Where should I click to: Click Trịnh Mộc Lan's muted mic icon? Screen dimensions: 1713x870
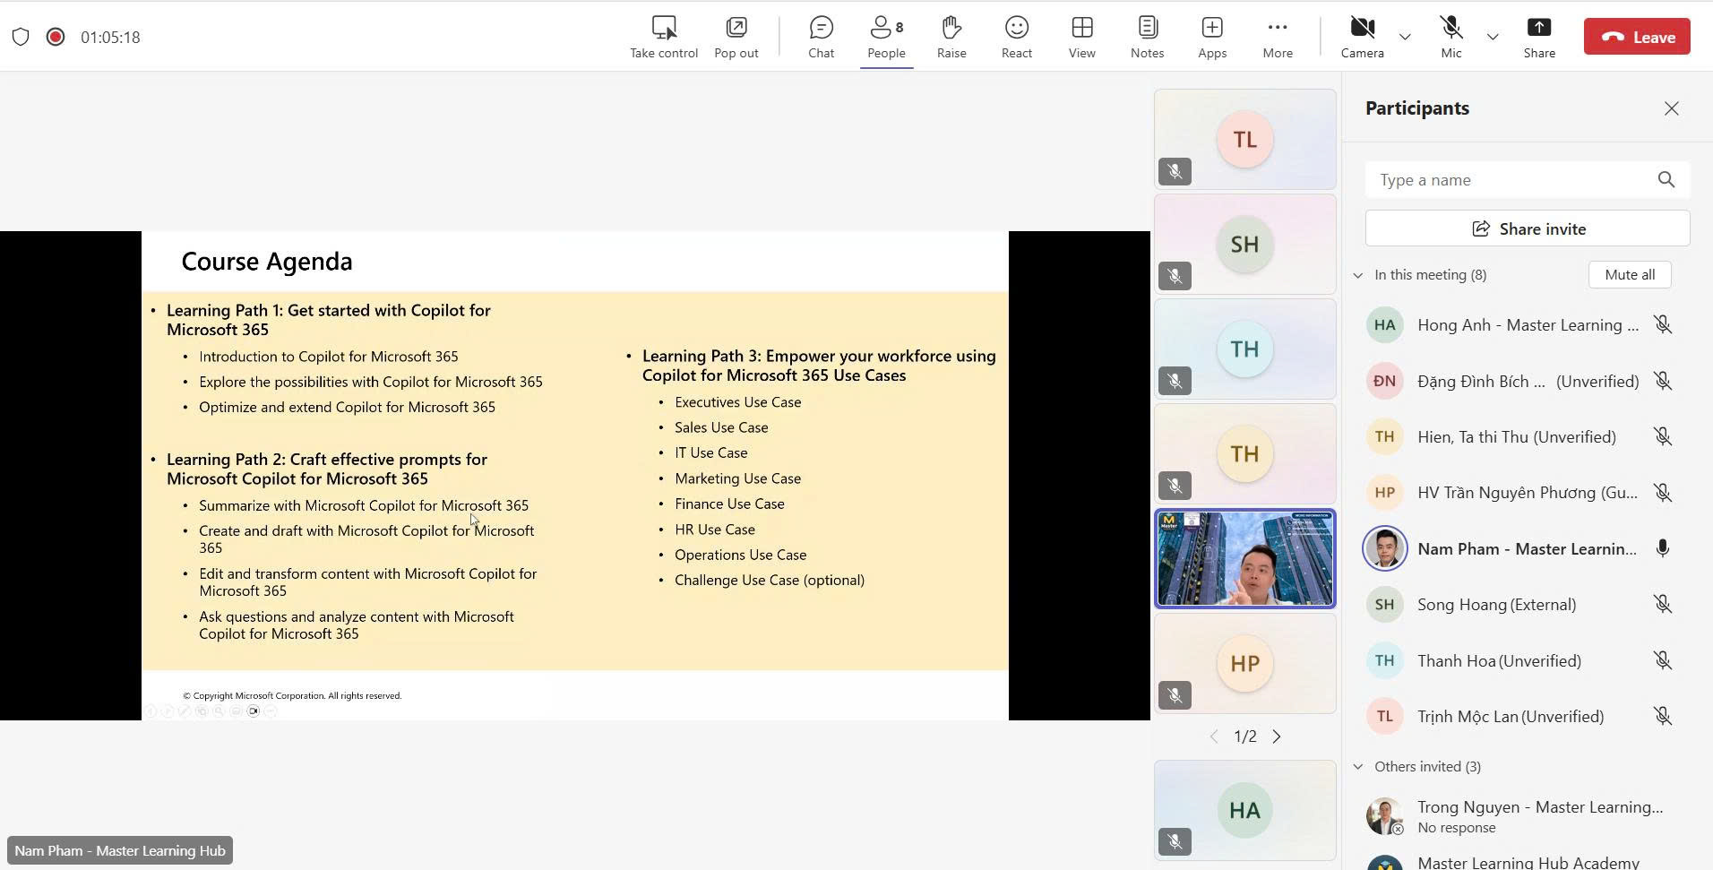tap(1663, 716)
